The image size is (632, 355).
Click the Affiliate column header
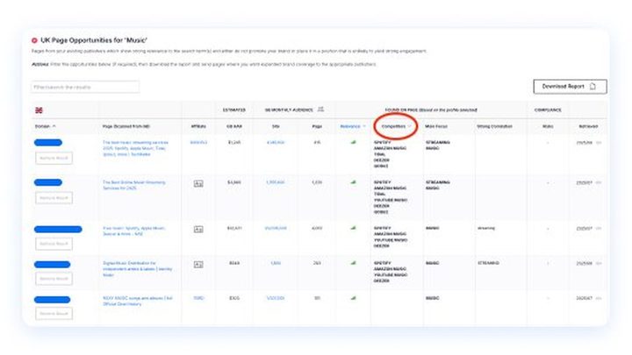[x=198, y=126]
